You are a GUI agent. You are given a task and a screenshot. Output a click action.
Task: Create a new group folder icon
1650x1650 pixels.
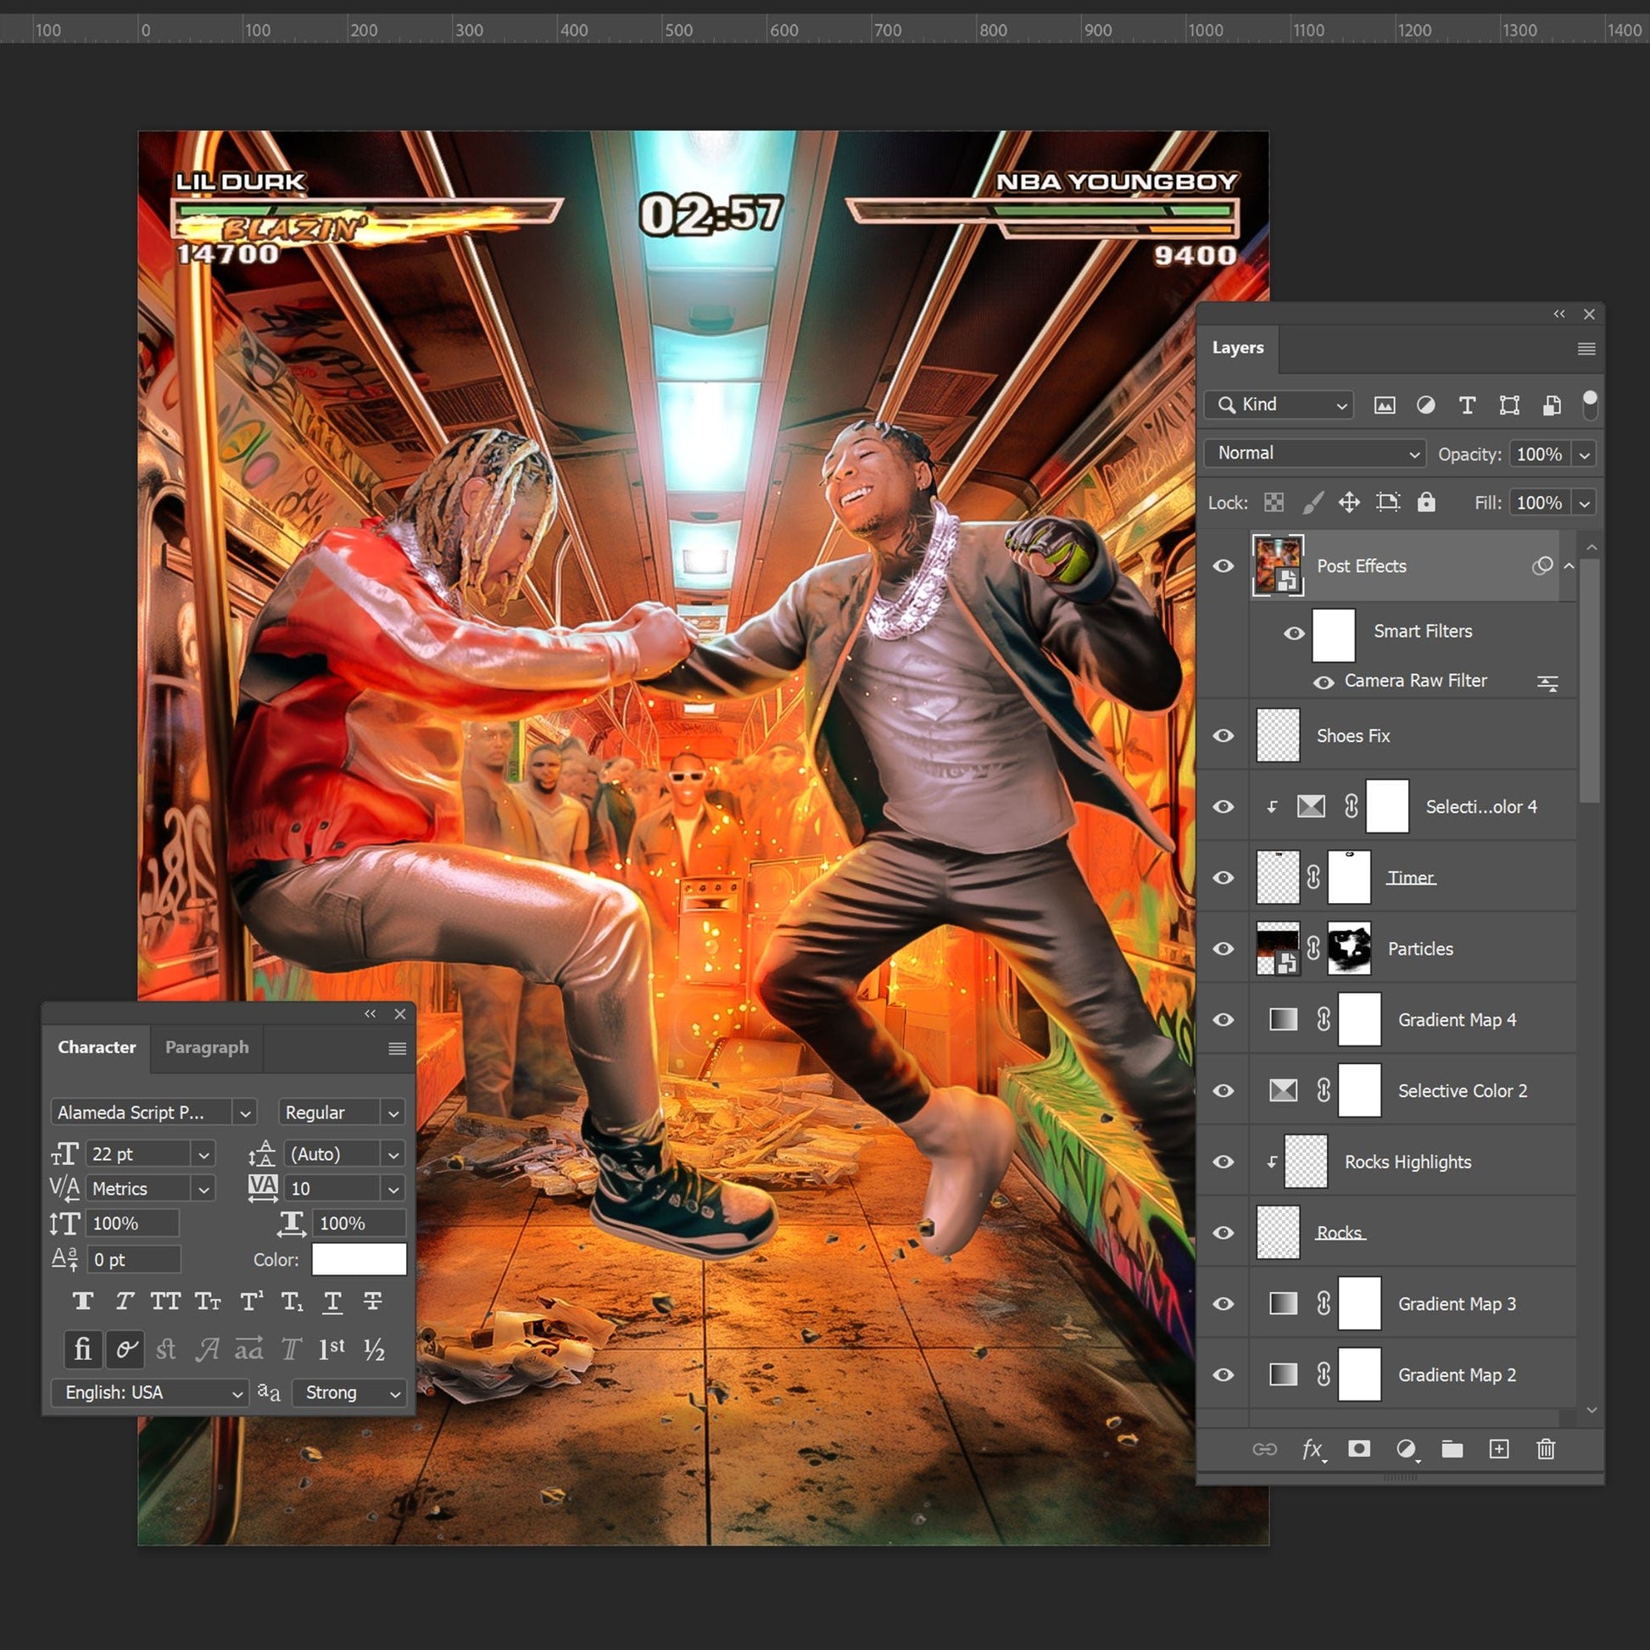pyautogui.click(x=1452, y=1448)
